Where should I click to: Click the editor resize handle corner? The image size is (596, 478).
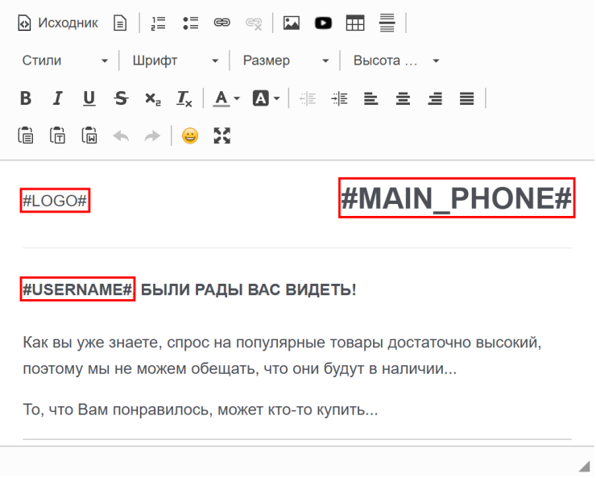tap(584, 466)
